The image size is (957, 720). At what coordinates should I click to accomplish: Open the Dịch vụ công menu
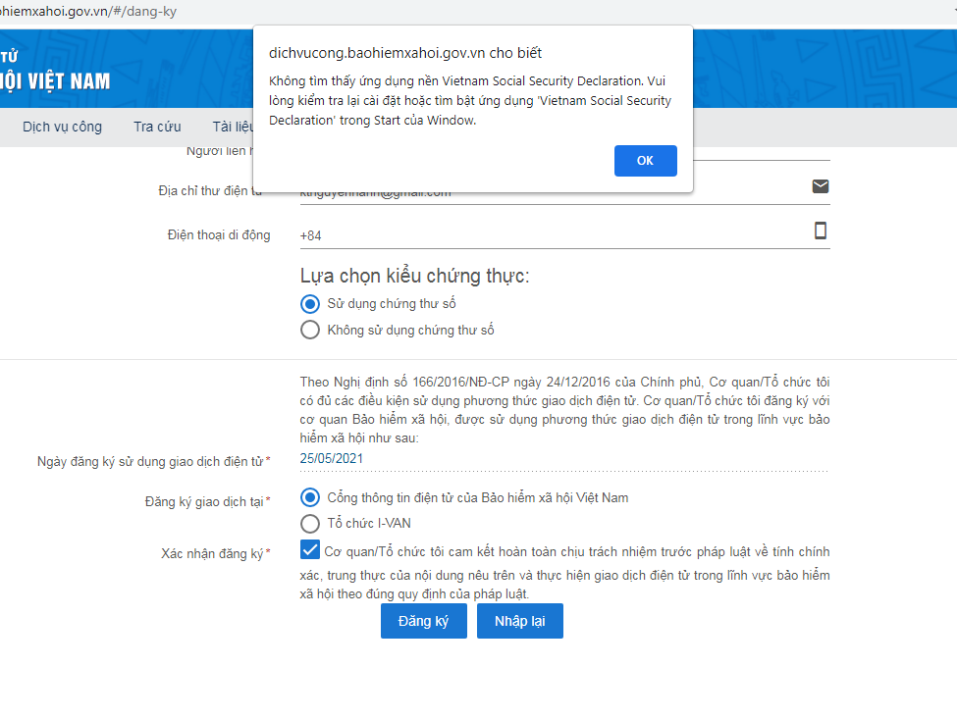62,127
